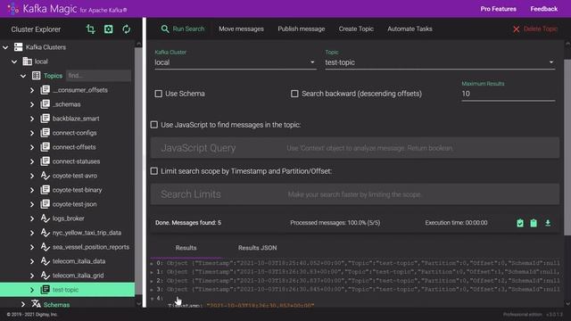Click the coyote-test-avro schema icon
The height and width of the screenshot is (321, 571).
click(46, 176)
